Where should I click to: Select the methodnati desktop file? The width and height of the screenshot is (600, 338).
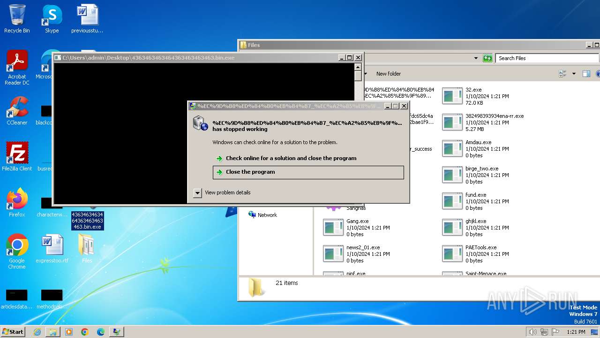[52, 300]
